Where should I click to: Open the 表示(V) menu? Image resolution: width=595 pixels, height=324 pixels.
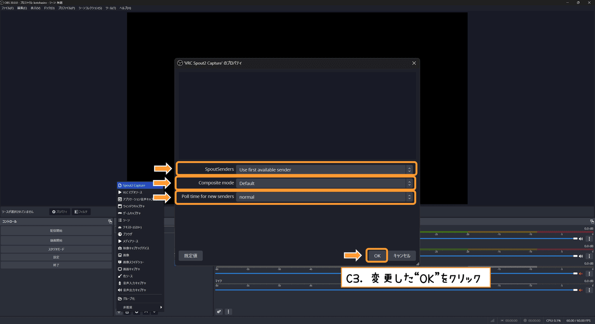click(35, 8)
